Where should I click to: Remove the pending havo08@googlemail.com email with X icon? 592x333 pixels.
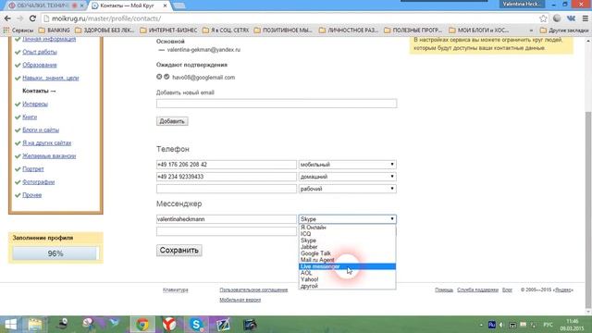pyautogui.click(x=159, y=77)
